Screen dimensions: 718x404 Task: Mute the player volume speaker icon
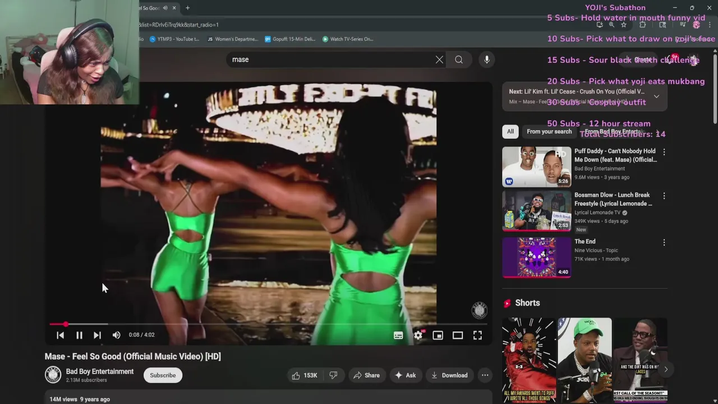click(116, 335)
